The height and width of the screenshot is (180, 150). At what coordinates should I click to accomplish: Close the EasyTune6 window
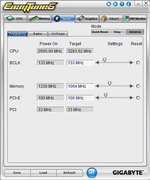coord(146,3)
